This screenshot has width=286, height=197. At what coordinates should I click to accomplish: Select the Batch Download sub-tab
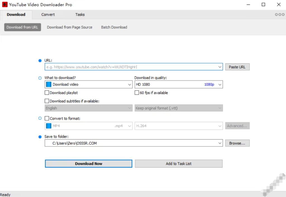114,27
